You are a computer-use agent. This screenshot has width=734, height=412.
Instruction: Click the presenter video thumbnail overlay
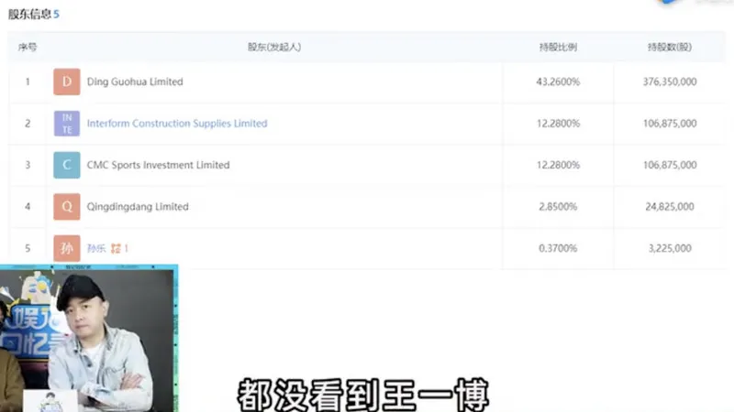[x=89, y=338]
